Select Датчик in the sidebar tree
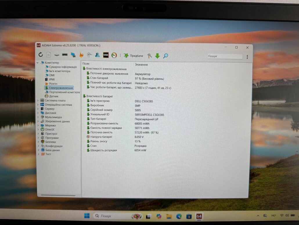 [x=54, y=96]
